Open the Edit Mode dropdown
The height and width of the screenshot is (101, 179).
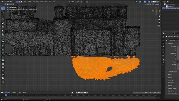[x=10, y=2]
